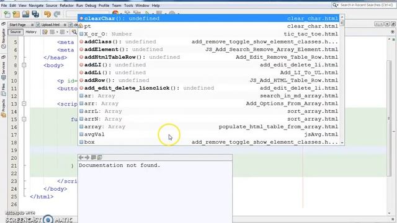Click the Find Selection magnifier icon in editor toolbar

click(x=74, y=32)
